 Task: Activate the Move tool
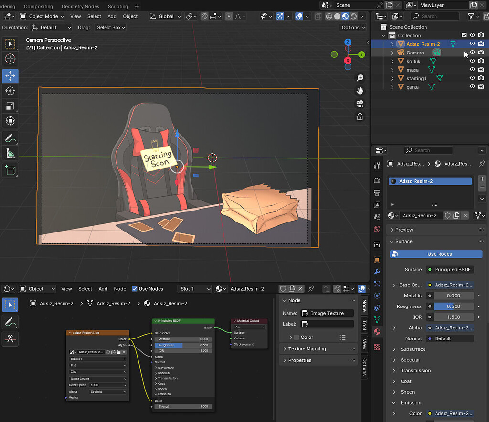point(11,76)
